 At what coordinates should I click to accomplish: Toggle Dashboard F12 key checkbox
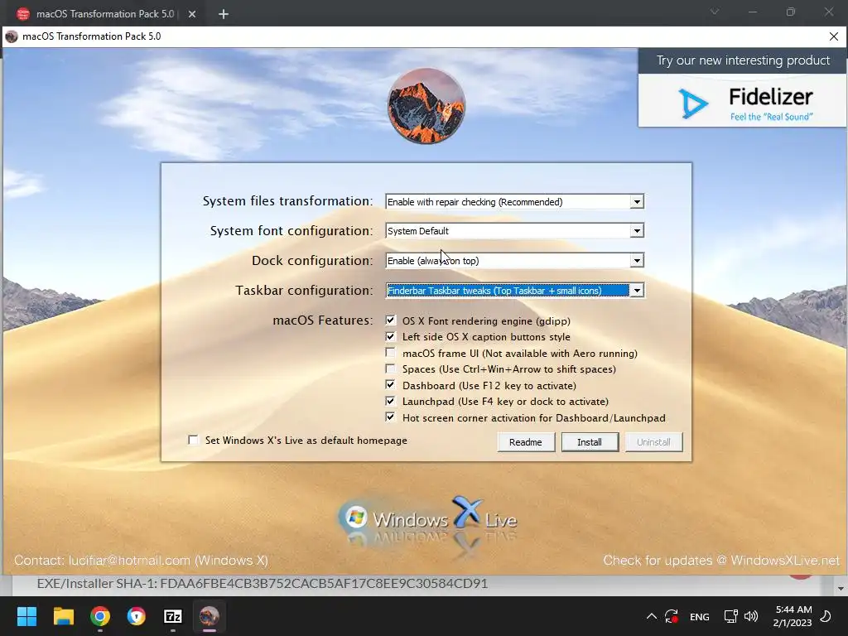click(391, 384)
